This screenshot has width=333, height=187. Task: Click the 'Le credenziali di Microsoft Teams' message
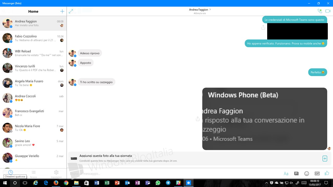point(294,20)
